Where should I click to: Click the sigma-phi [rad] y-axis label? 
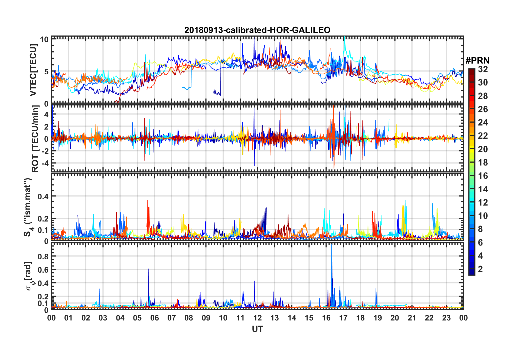pos(29,276)
